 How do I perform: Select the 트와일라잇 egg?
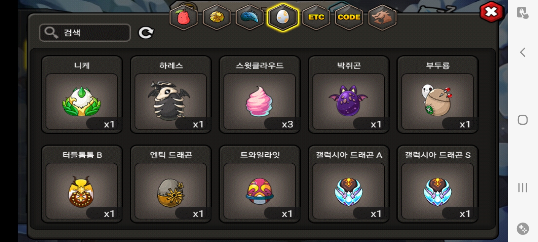coord(260,184)
